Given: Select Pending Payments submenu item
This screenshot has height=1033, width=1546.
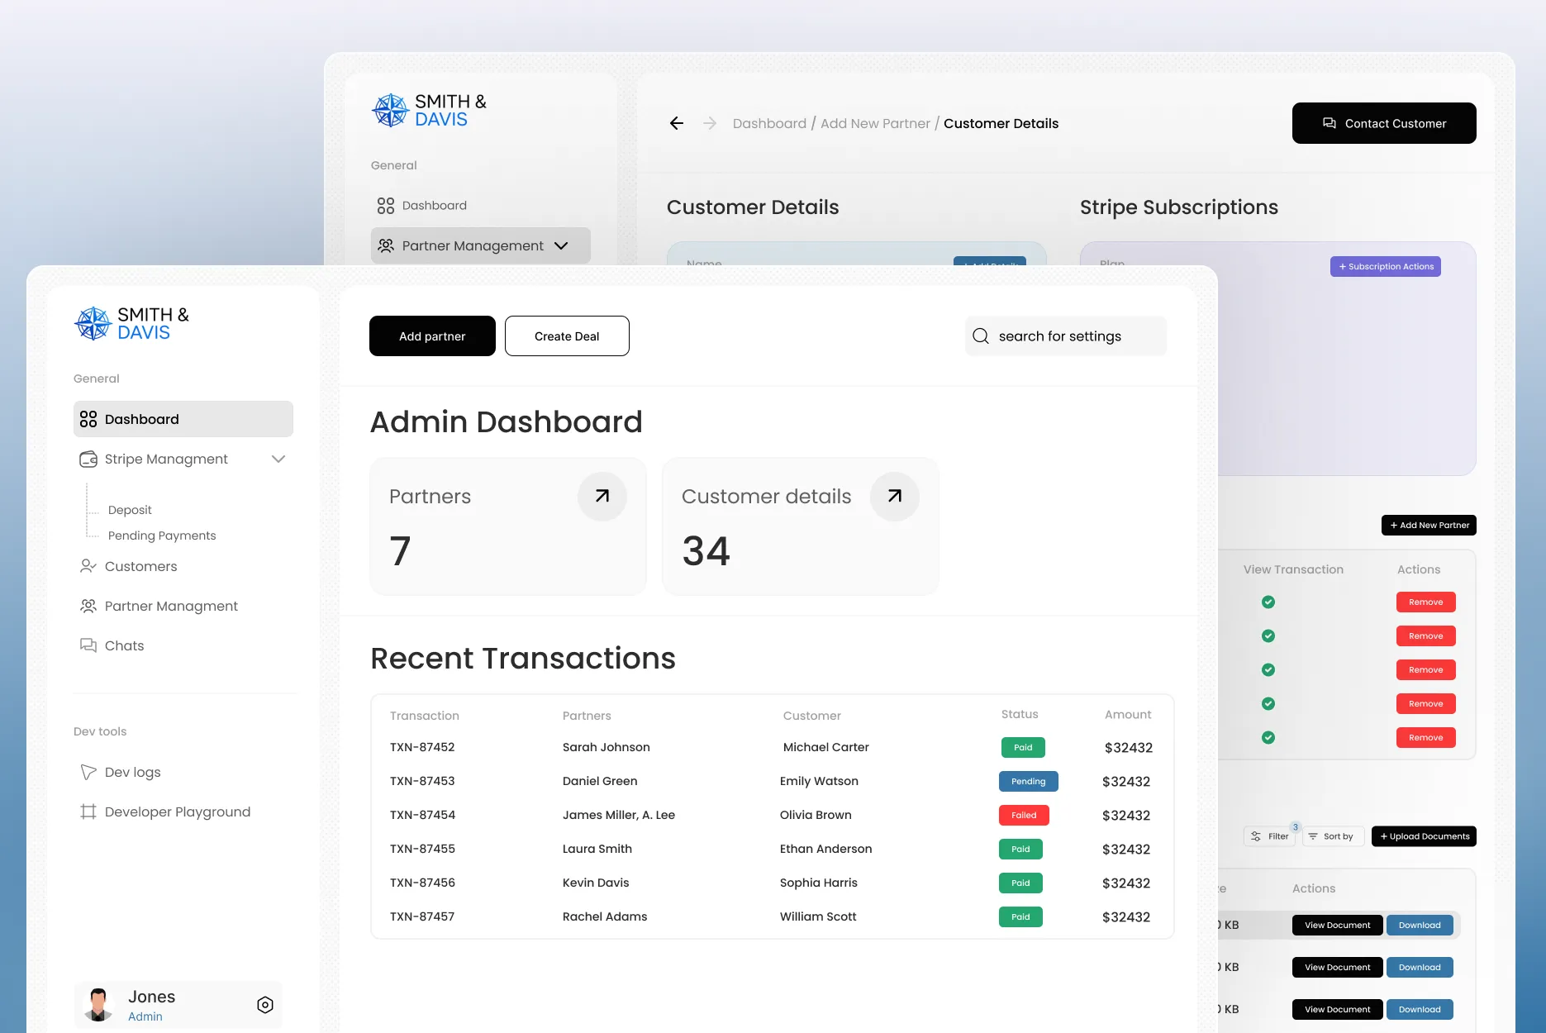Looking at the screenshot, I should [x=162, y=536].
